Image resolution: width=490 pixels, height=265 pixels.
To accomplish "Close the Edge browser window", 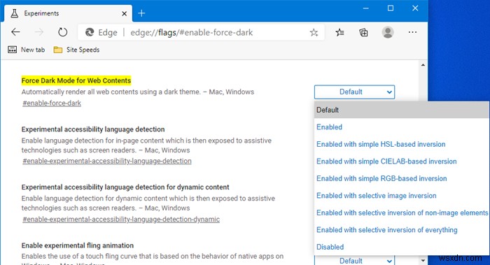I will click(x=415, y=8).
